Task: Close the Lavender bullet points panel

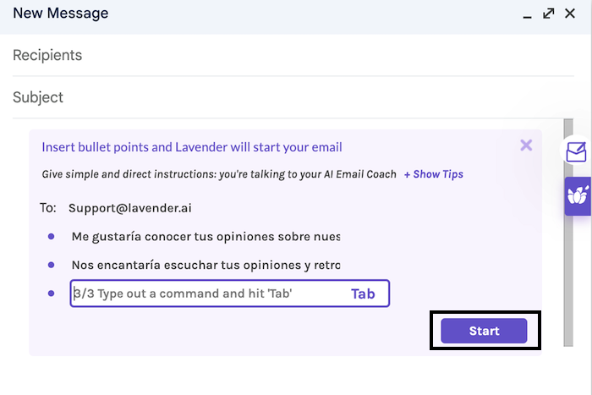Action: [x=526, y=145]
